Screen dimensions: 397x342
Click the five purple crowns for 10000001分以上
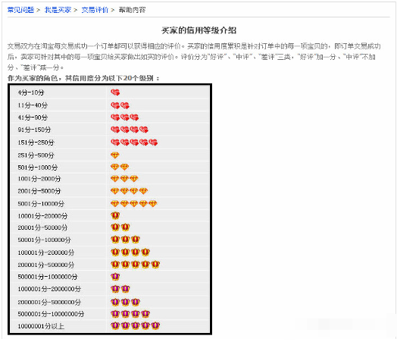pos(136,326)
